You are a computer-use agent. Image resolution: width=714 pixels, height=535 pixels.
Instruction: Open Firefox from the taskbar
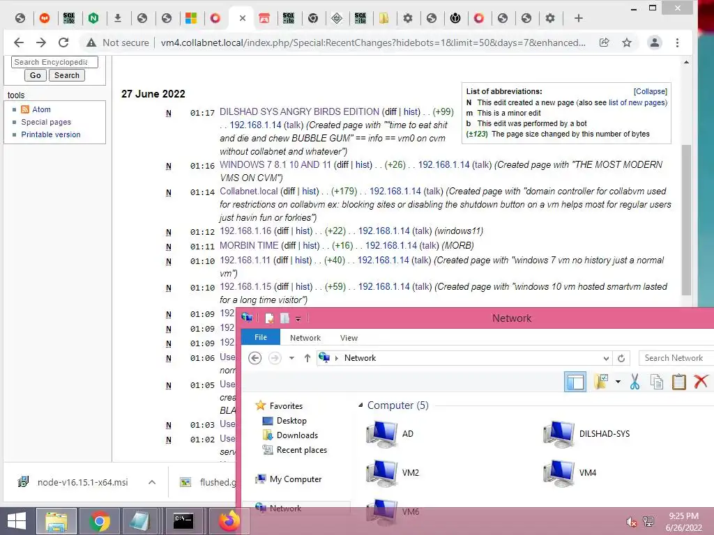click(x=229, y=521)
